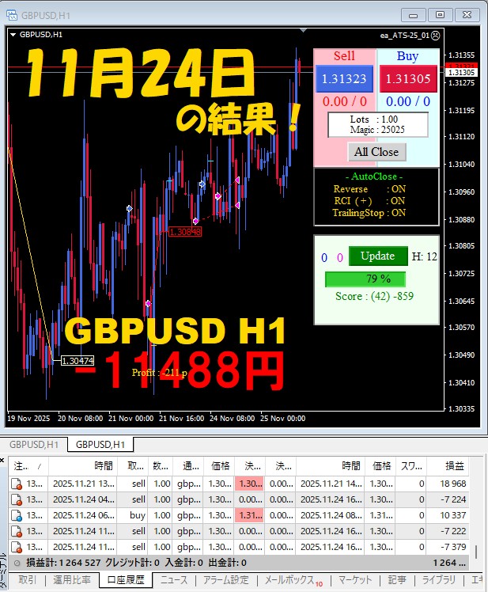
Task: Select the second active GBPUSD,H1 chart tab
Action: coord(100,444)
